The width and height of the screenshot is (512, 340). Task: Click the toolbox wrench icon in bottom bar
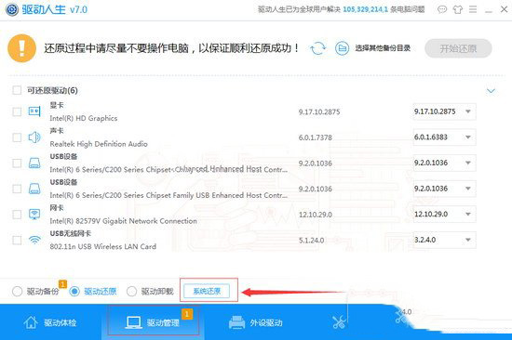(x=339, y=322)
